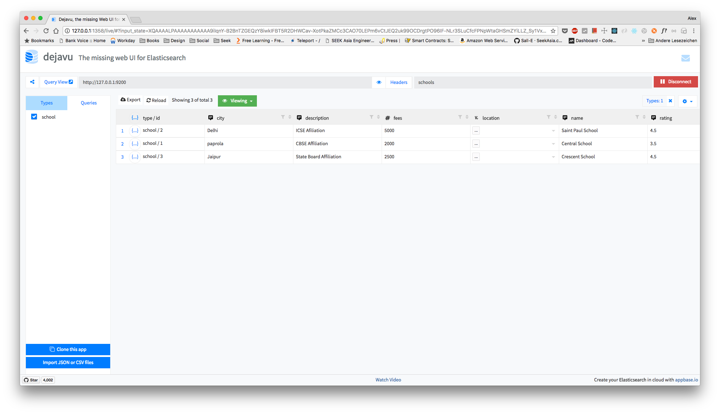Click the eye icon next to URL field
The width and height of the screenshot is (720, 414).
click(379, 82)
